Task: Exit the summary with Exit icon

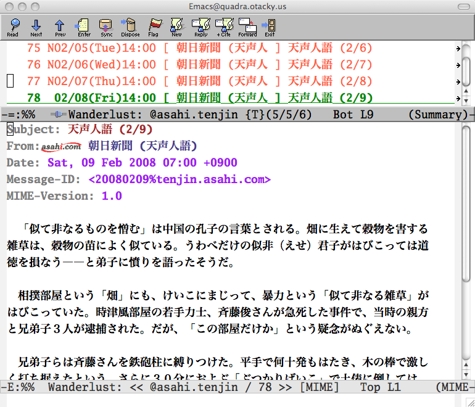Action: coord(270,27)
